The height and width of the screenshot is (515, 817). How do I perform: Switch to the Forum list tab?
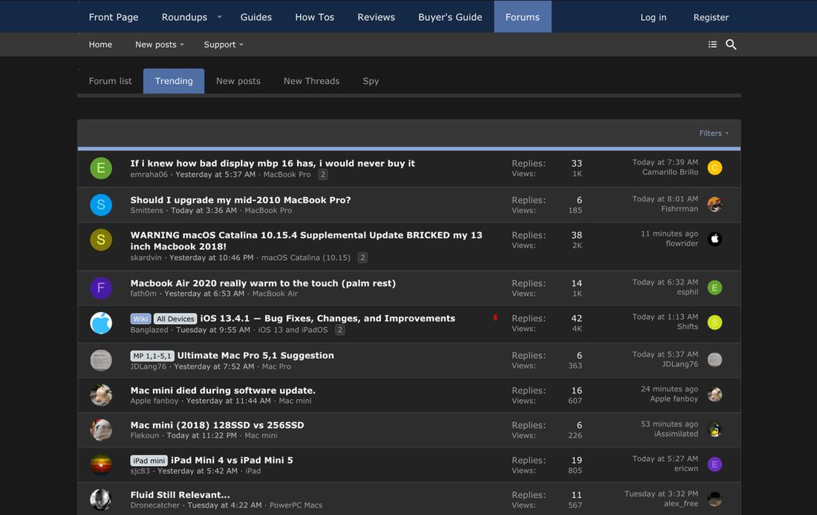click(110, 81)
